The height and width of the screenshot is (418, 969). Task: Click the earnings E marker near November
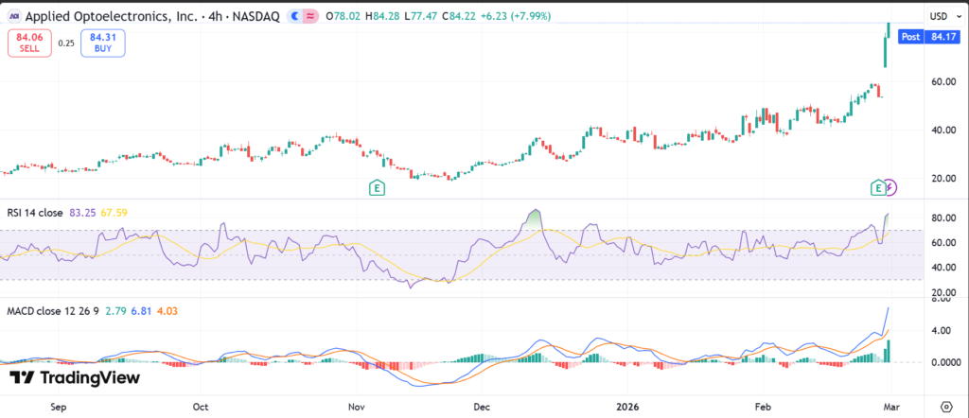[378, 187]
